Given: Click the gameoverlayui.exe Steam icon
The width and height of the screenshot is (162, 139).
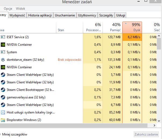Looking at the screenshot, I should pos(3,97).
